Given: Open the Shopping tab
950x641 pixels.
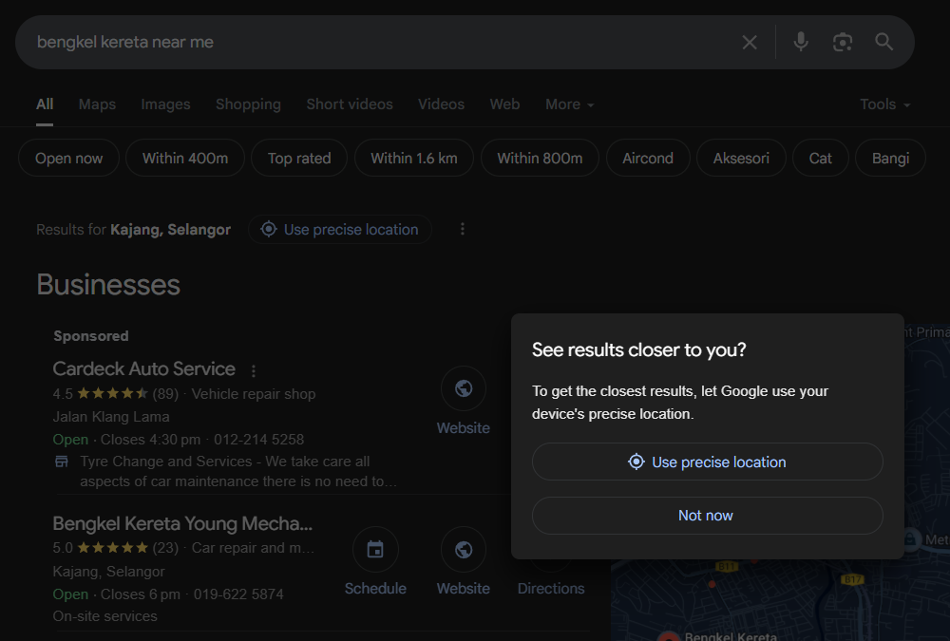Looking at the screenshot, I should (x=248, y=104).
